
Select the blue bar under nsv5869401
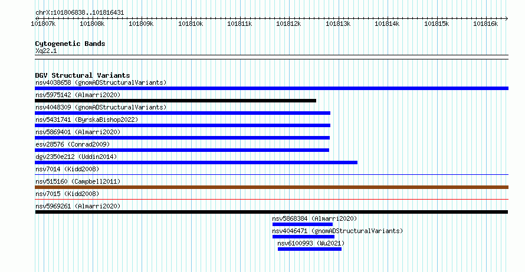click(x=182, y=138)
